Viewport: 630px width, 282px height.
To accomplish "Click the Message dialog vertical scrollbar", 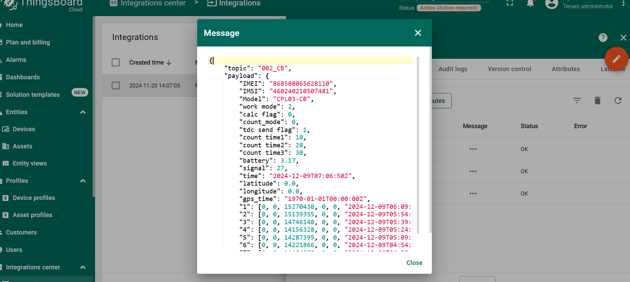I will click(x=418, y=145).
